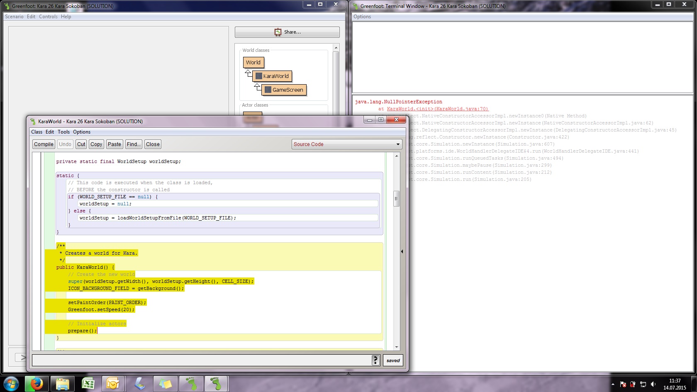Screen dimensions: 697x392
Task: Select the GameScreen class box
Action: pos(284,90)
